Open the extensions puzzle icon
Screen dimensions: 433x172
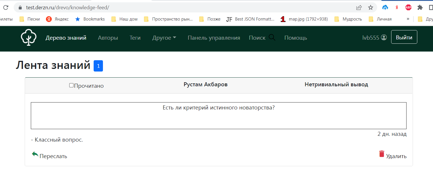tap(420, 7)
